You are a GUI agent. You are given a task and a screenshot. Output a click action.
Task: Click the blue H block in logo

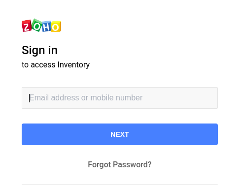point(46,26)
